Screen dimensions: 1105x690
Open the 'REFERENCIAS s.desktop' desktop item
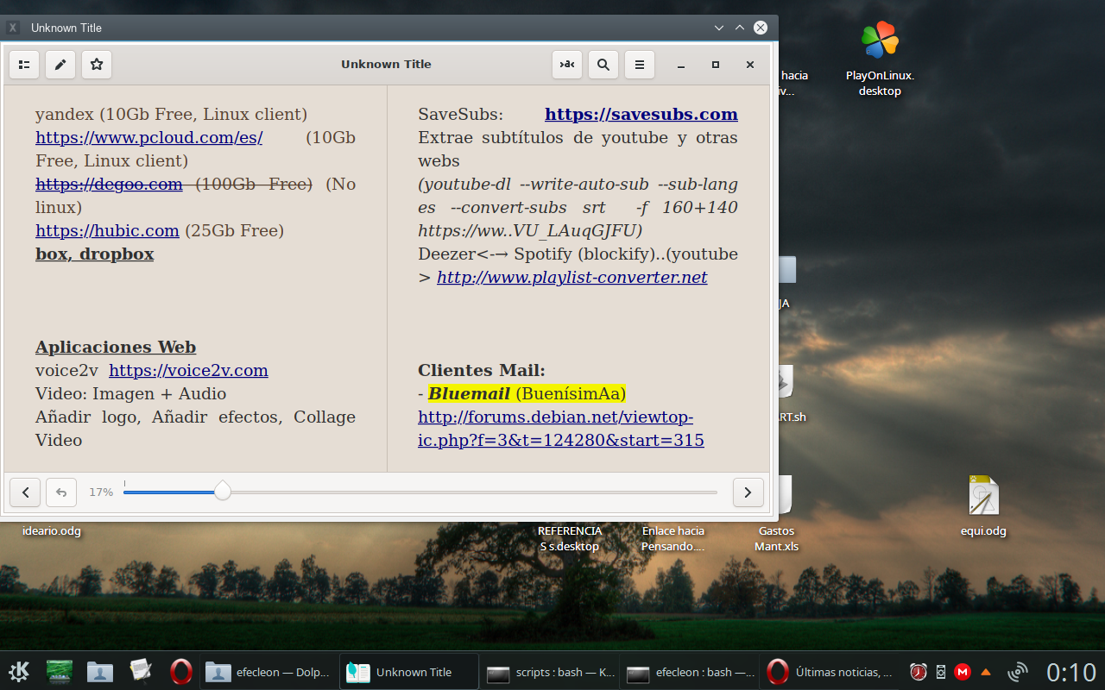coord(570,538)
